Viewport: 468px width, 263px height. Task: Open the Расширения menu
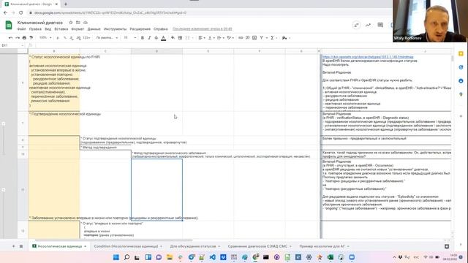click(140, 29)
